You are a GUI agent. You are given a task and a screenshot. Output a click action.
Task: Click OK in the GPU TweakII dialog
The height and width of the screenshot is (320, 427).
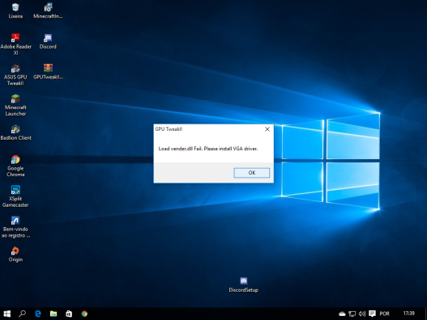252,173
